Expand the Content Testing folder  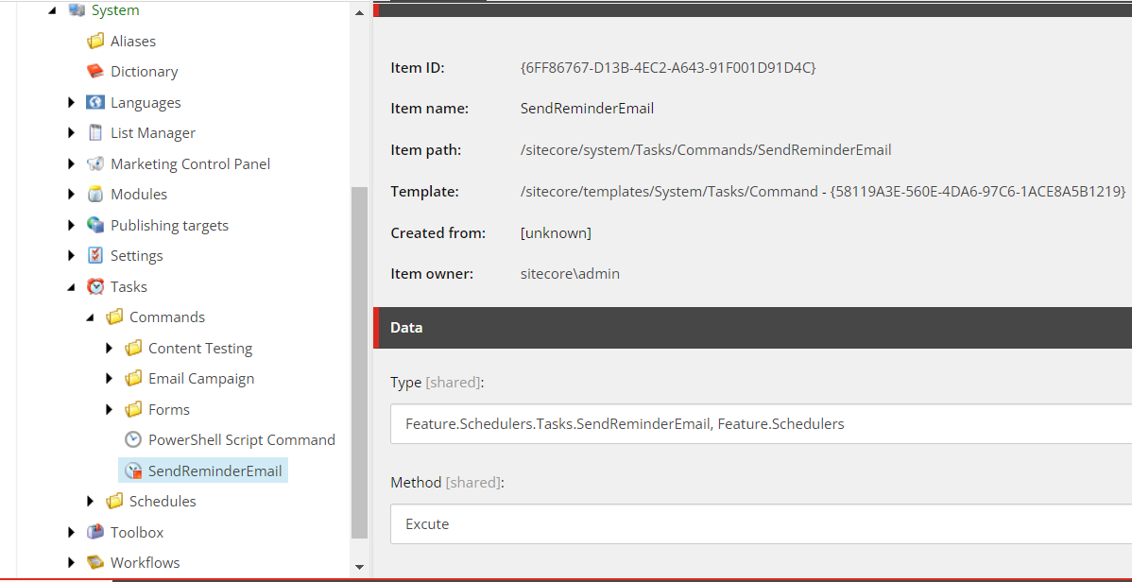tap(110, 348)
